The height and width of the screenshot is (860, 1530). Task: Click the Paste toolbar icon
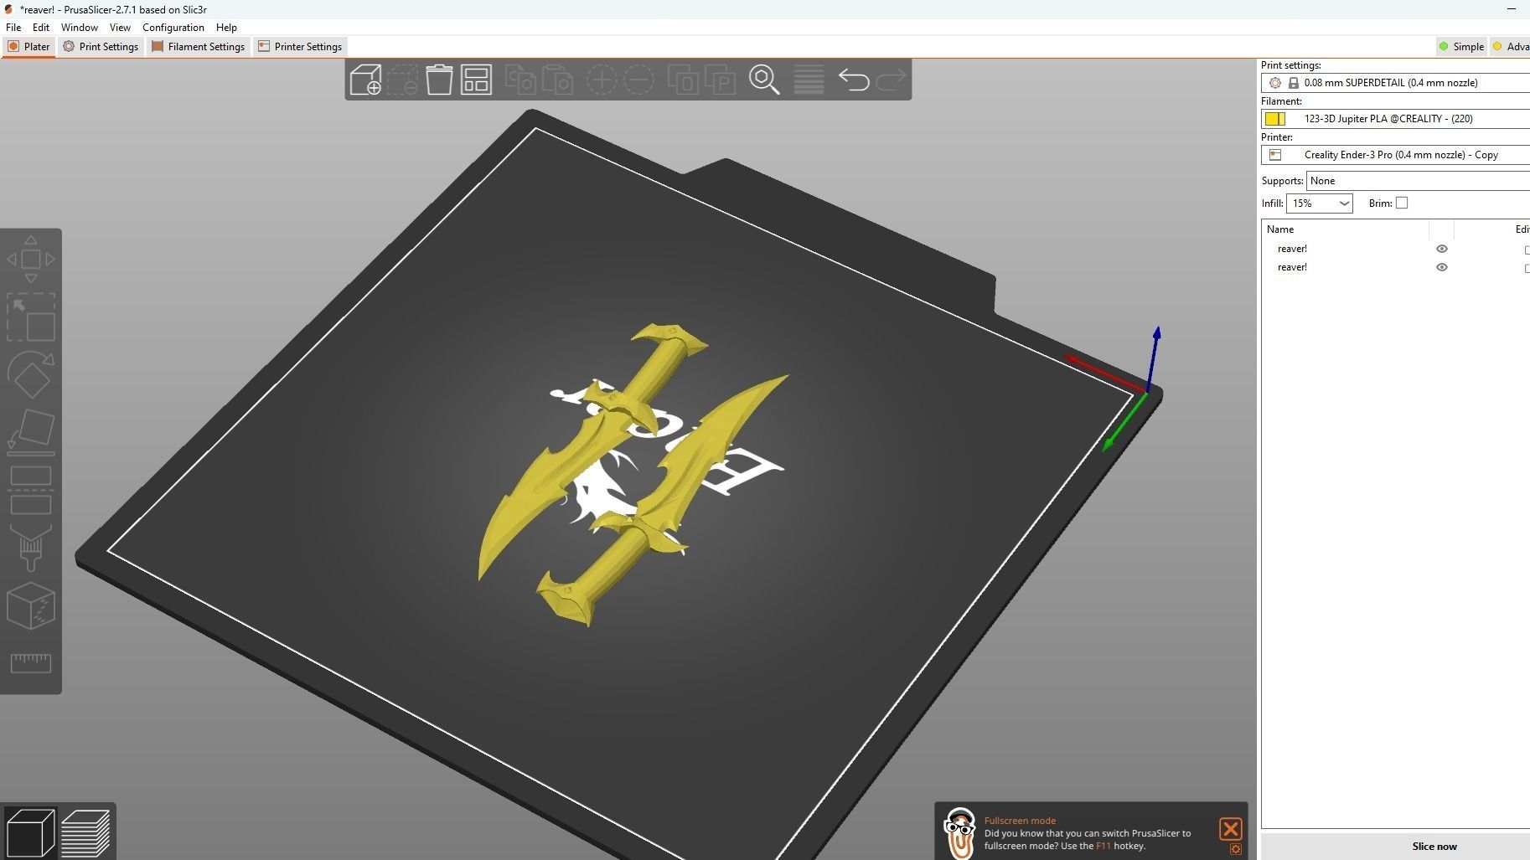tap(558, 80)
